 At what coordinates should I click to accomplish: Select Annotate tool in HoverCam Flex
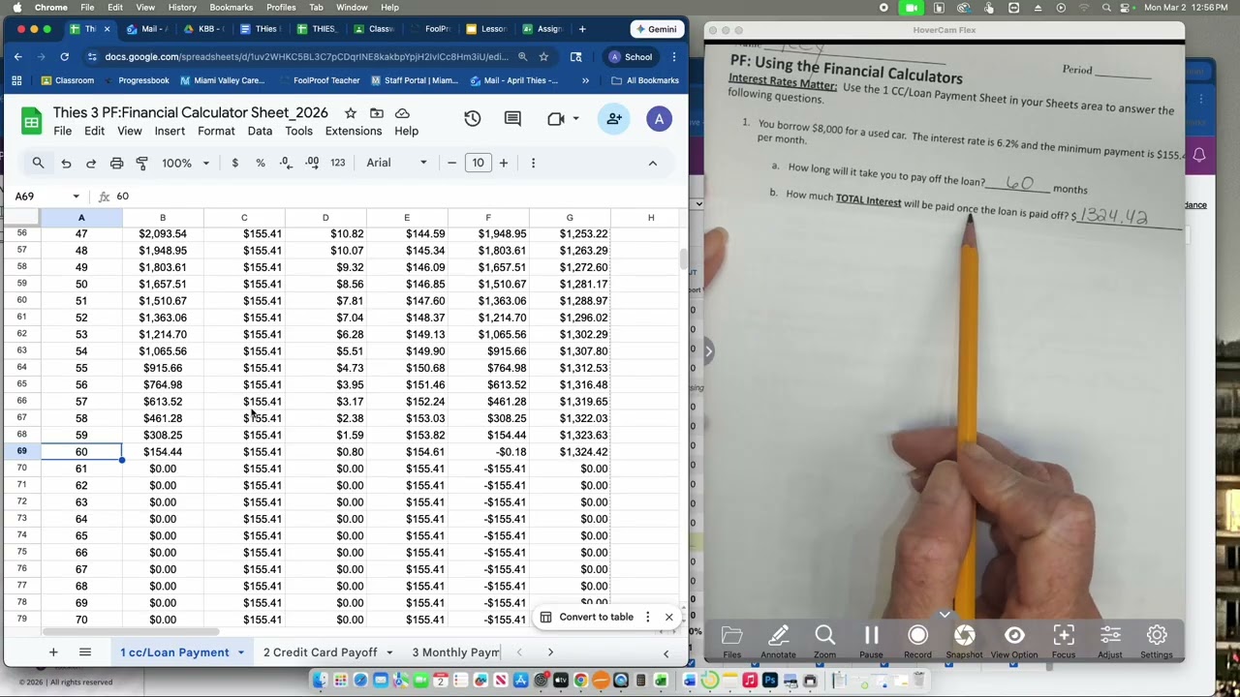coord(778,641)
